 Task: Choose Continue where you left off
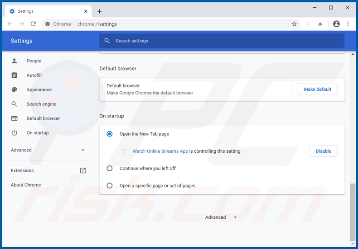pos(110,168)
